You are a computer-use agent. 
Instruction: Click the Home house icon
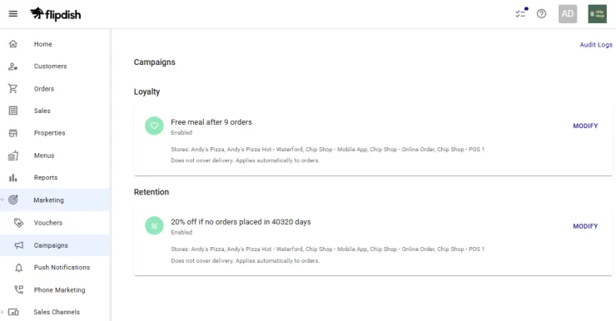point(13,43)
